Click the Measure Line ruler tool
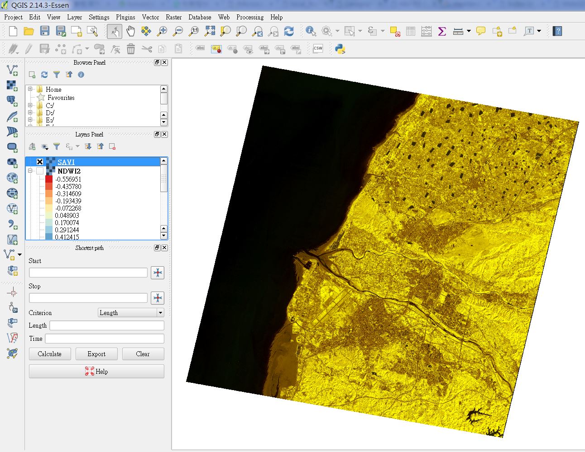Viewport: 585px width, 452px height. tap(458, 31)
